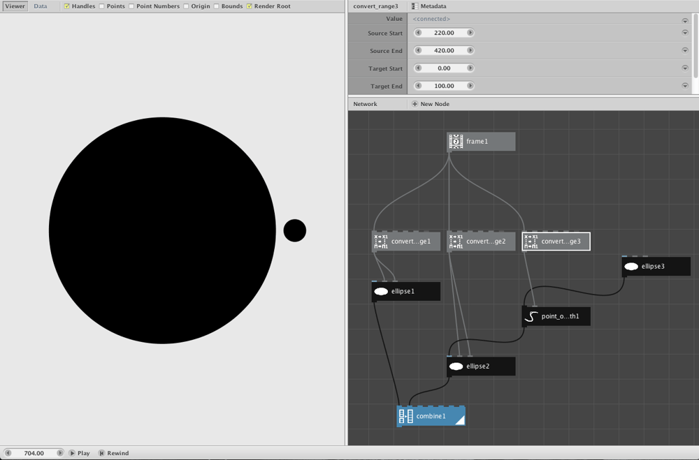Viewport: 699px width, 460px height.
Task: Click the combine1 node icon
Action: [x=405, y=416]
